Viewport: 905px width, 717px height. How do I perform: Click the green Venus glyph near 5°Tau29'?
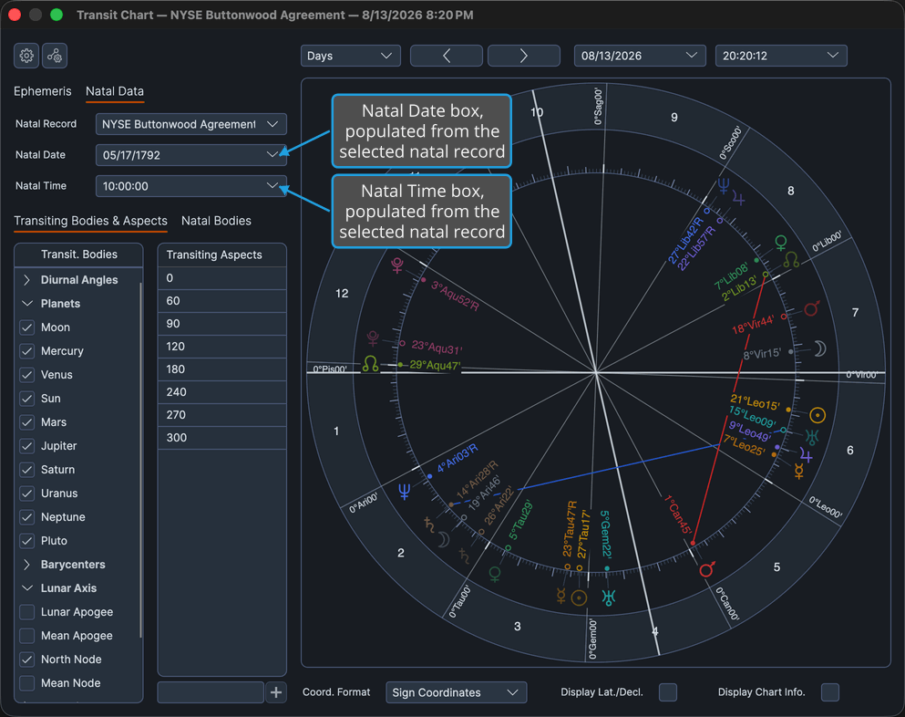point(495,574)
